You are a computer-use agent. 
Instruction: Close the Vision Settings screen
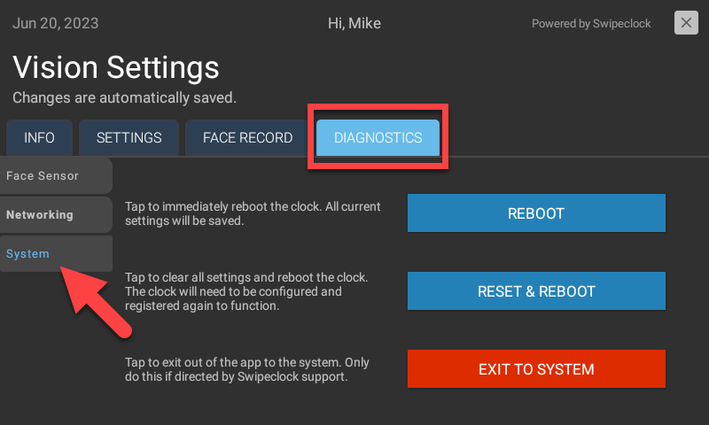click(x=686, y=23)
